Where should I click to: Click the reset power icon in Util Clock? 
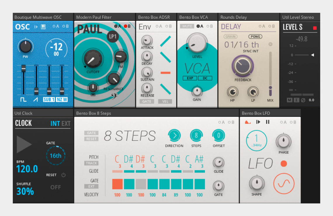(x=63, y=175)
